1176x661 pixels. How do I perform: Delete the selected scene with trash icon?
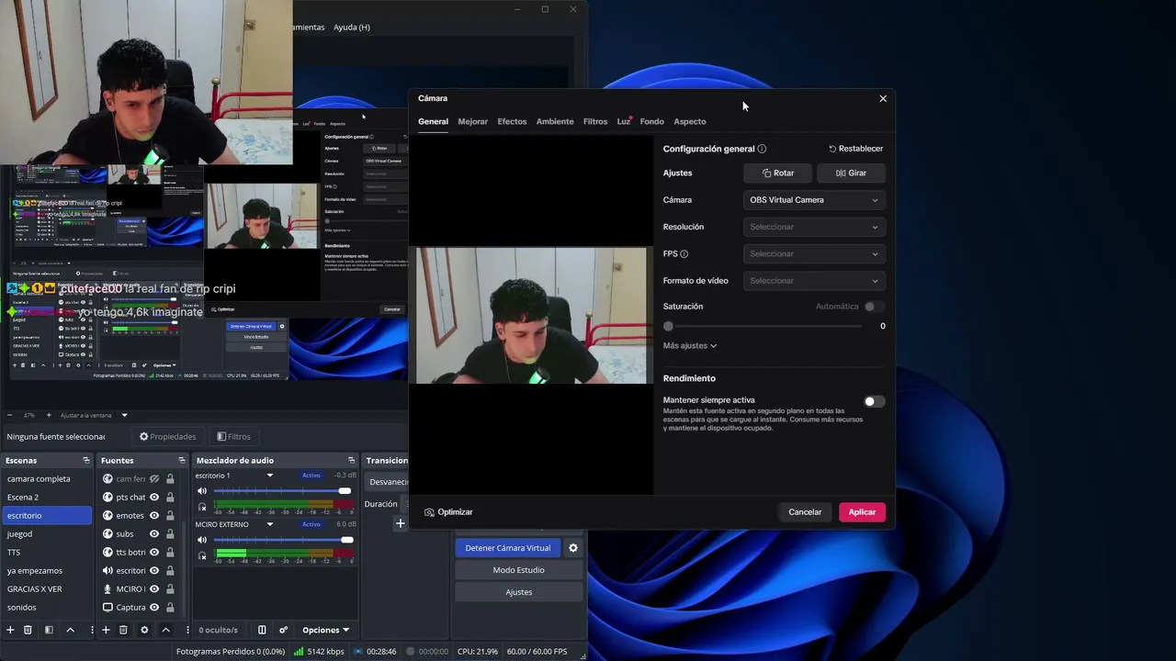[x=28, y=630]
